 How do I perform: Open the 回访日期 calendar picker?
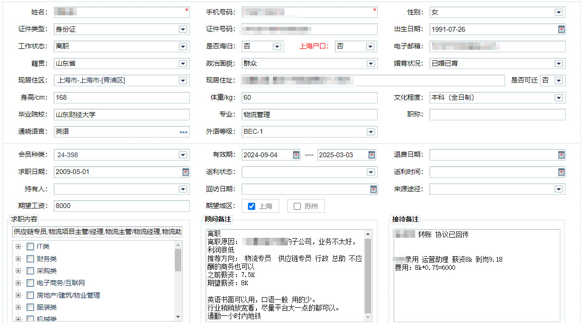(373, 189)
